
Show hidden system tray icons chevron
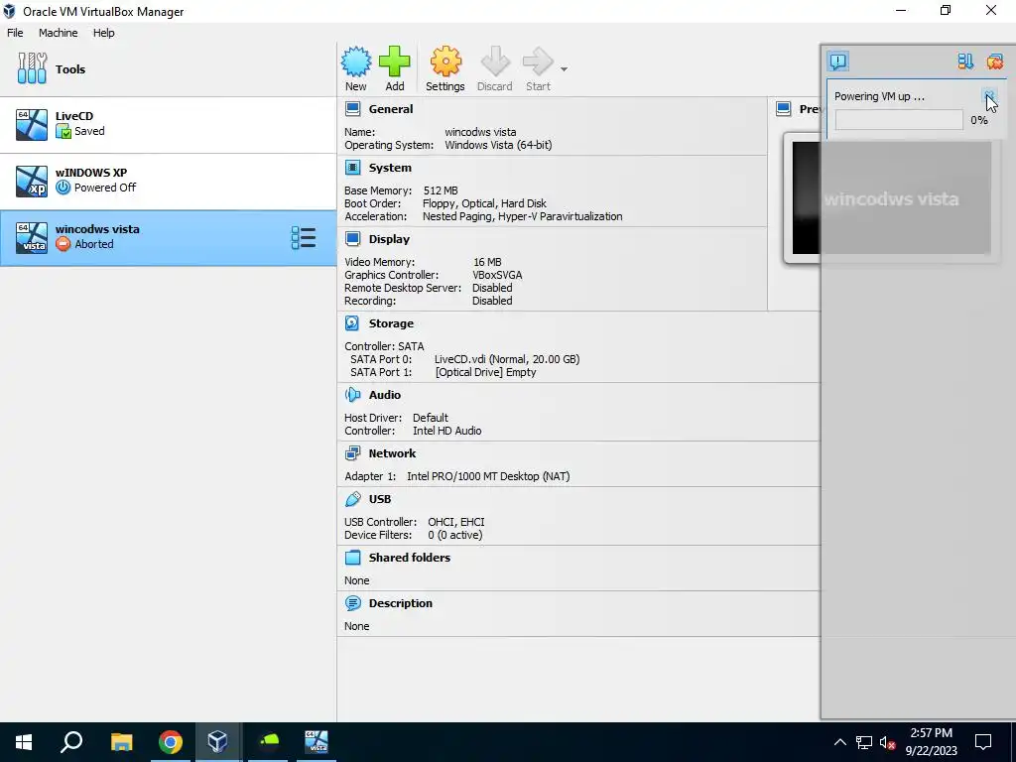point(839,742)
